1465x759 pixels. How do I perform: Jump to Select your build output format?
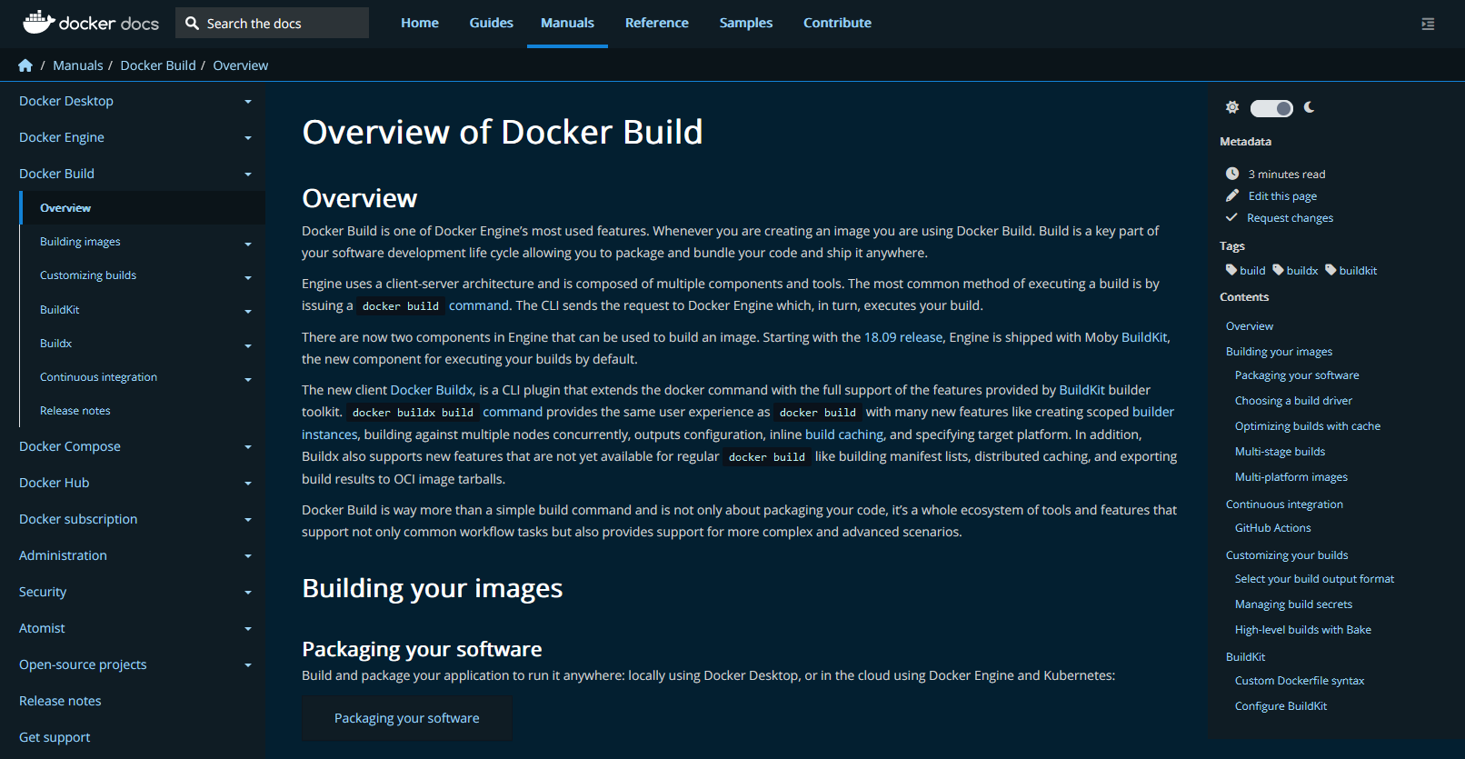1314,578
